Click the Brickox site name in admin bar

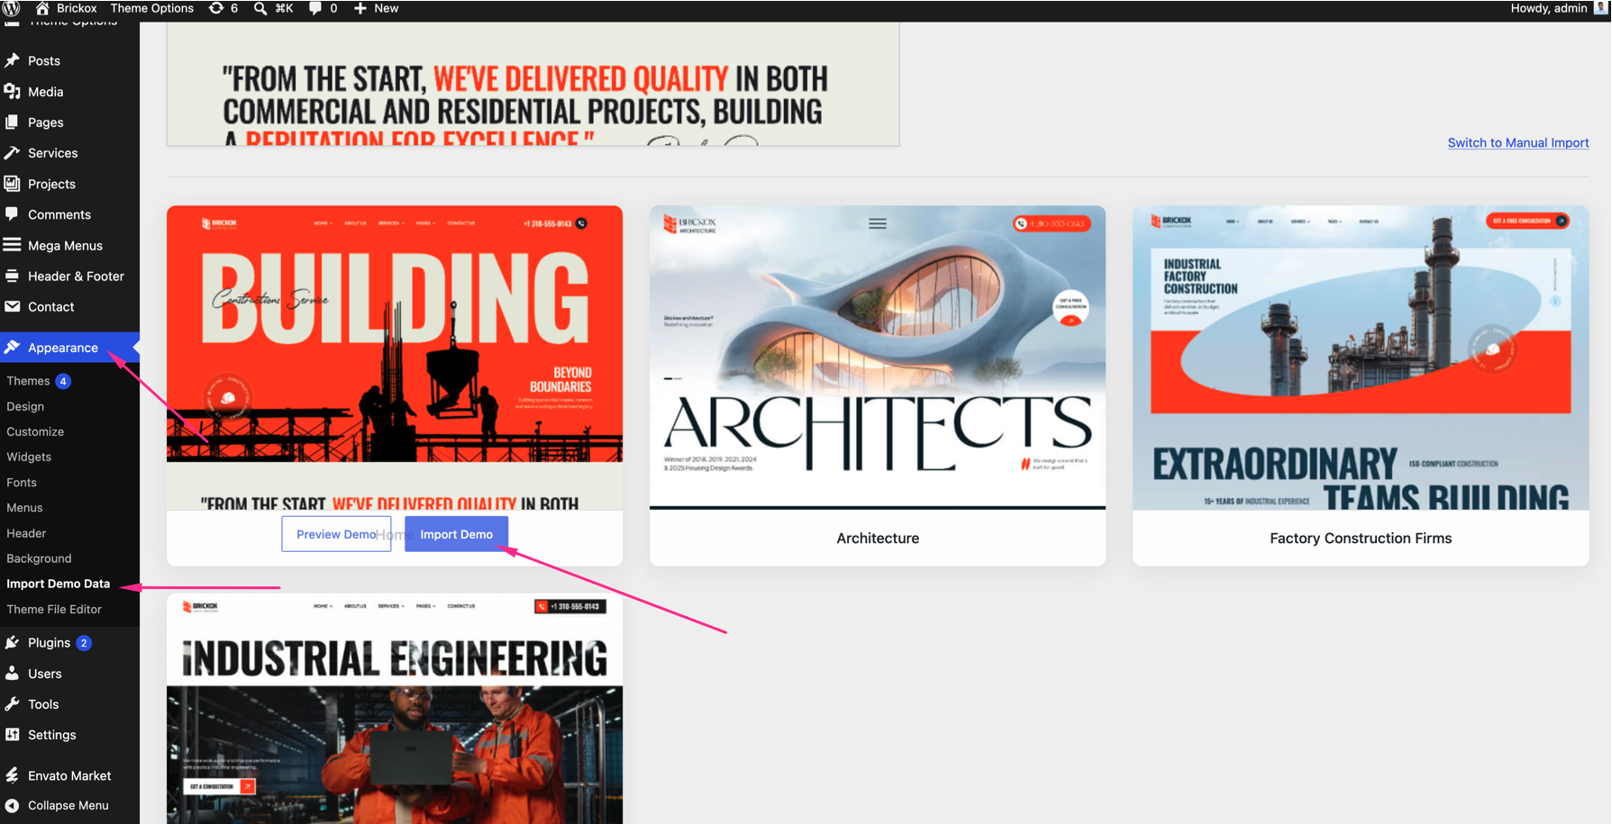[x=77, y=8]
